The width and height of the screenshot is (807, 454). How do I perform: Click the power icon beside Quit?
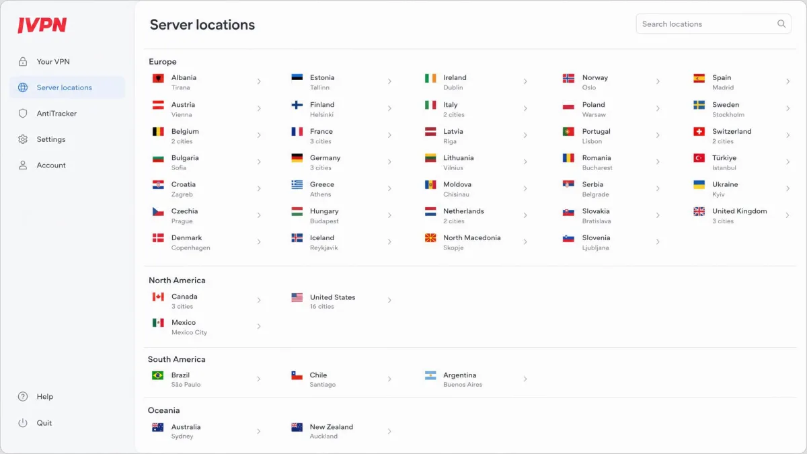click(23, 423)
